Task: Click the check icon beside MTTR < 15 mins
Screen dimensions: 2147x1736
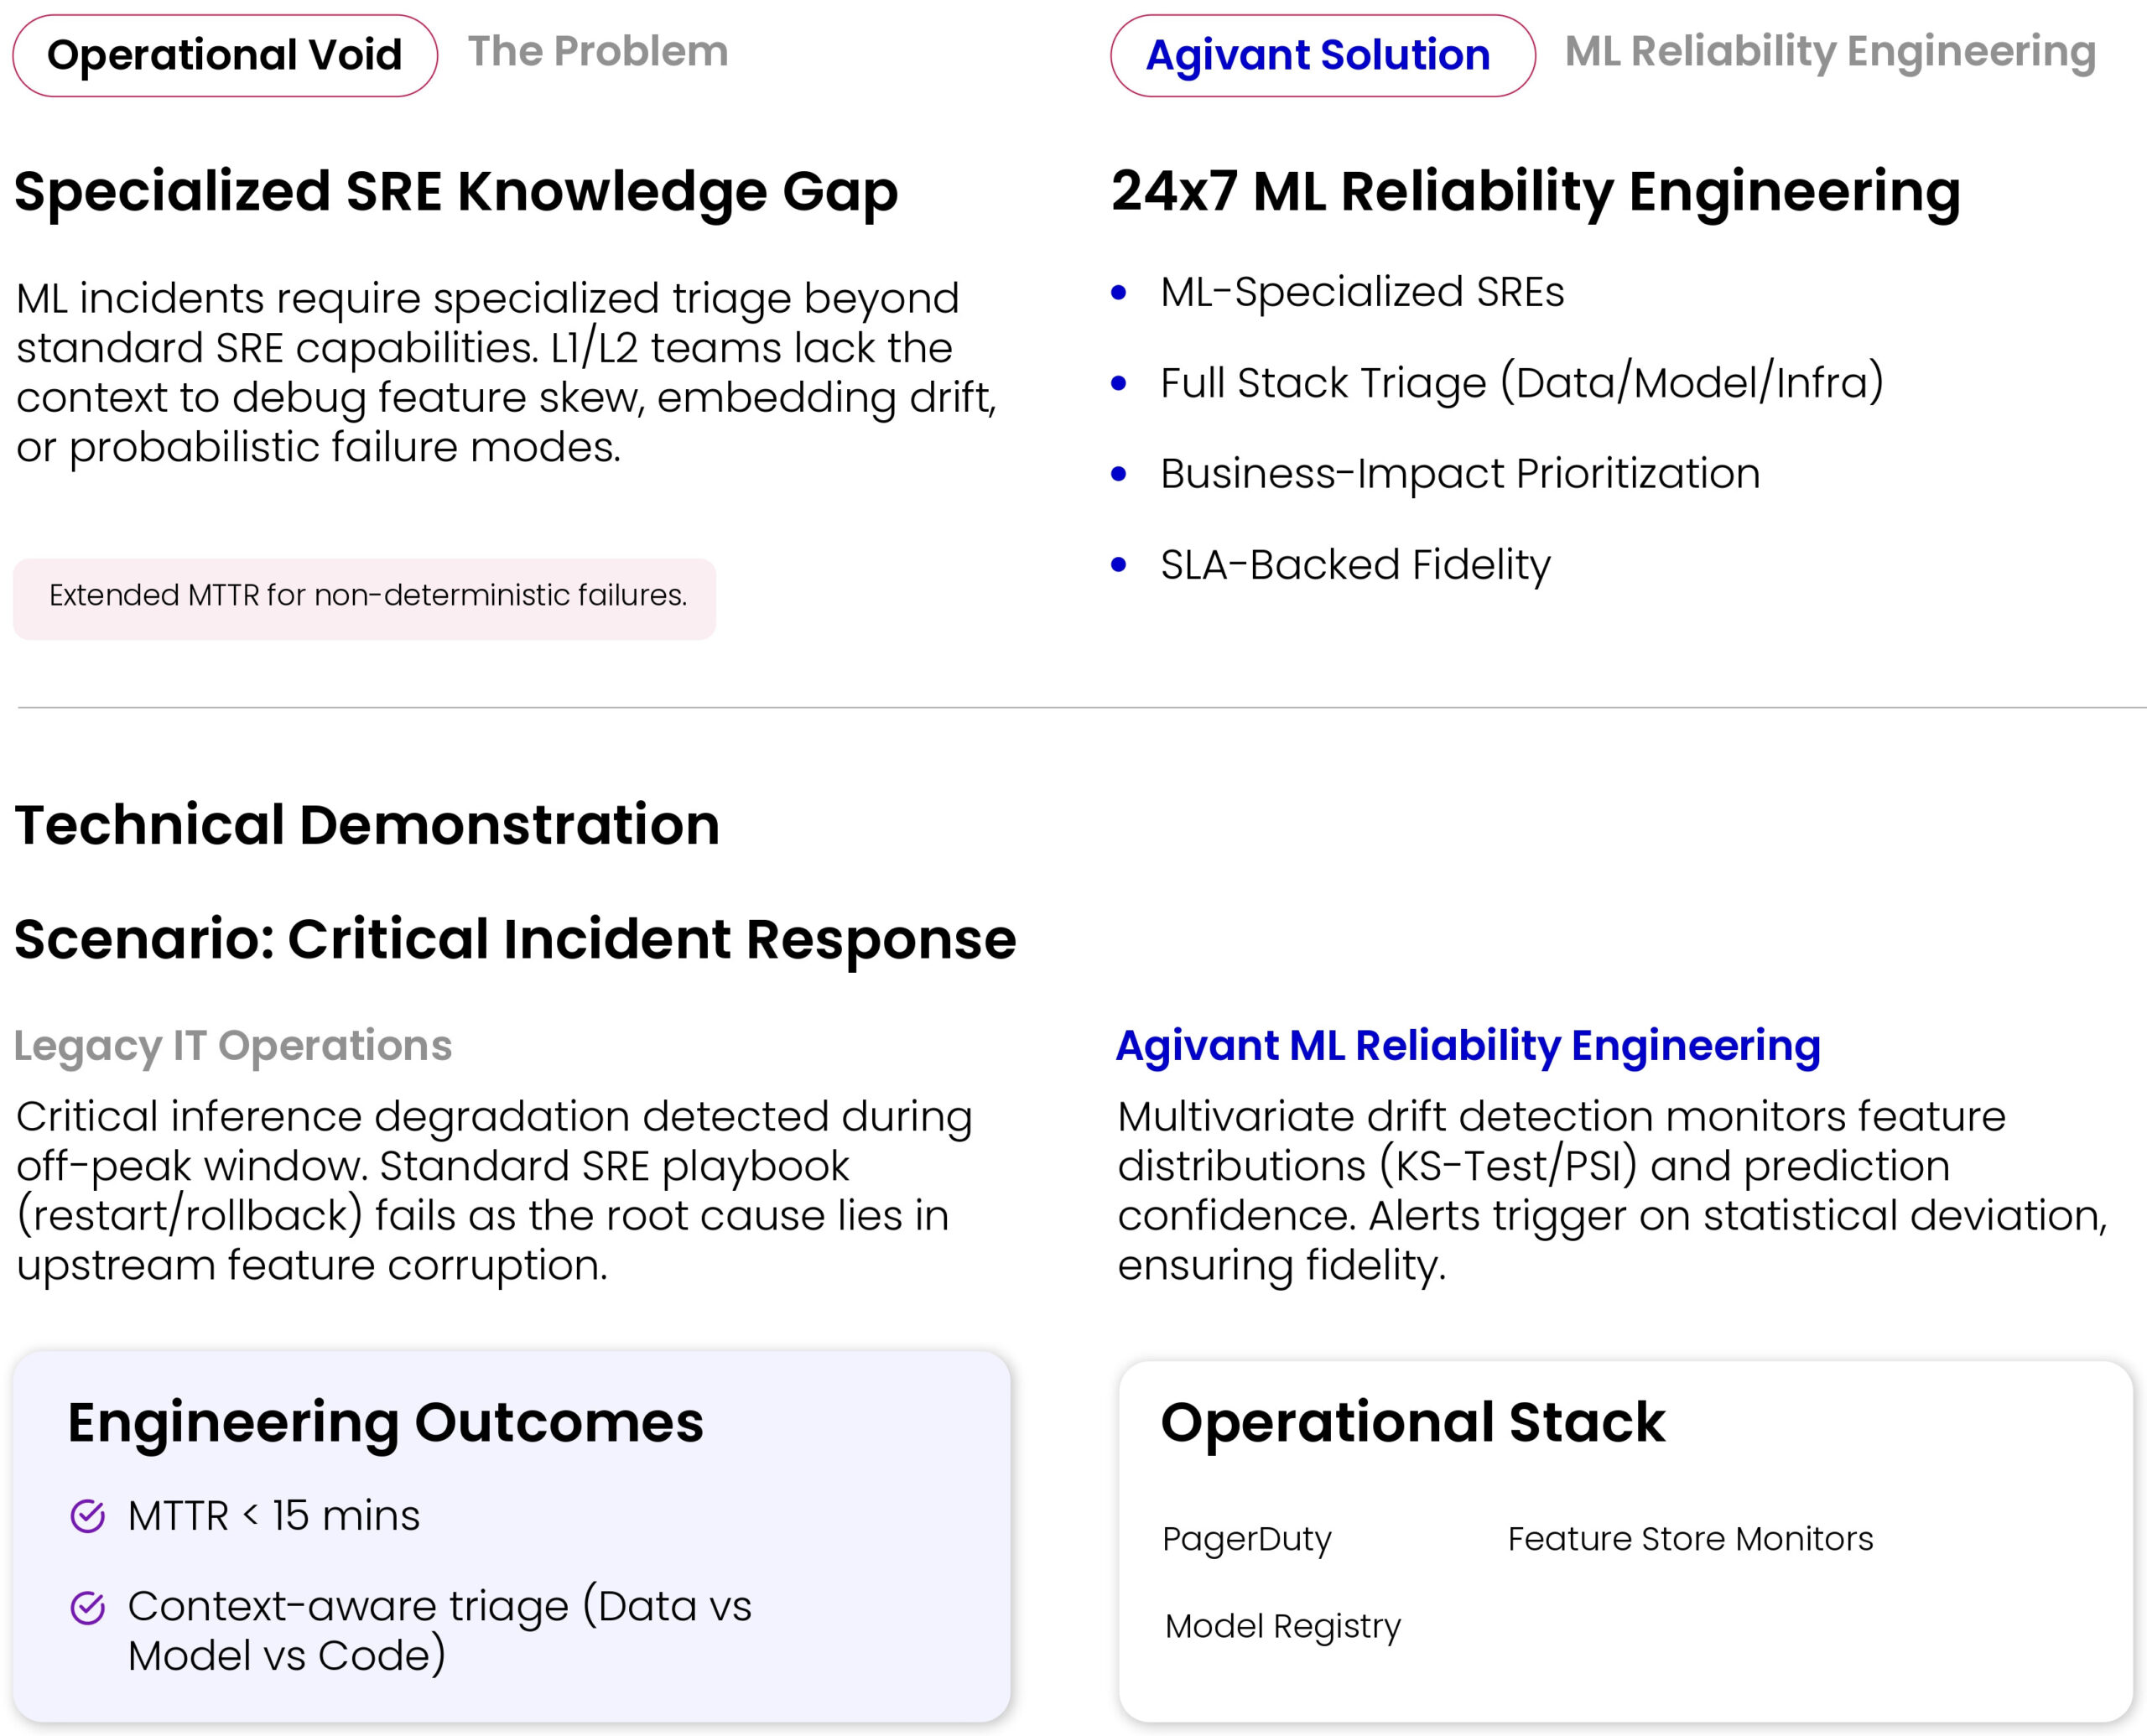Action: (88, 1516)
